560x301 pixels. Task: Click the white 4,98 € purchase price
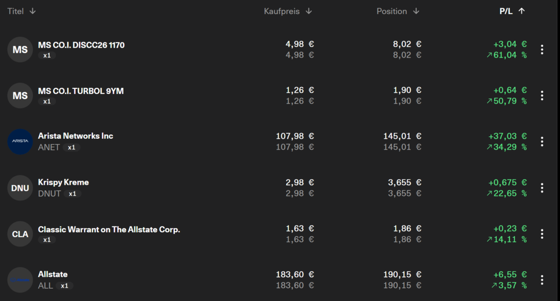(x=300, y=44)
